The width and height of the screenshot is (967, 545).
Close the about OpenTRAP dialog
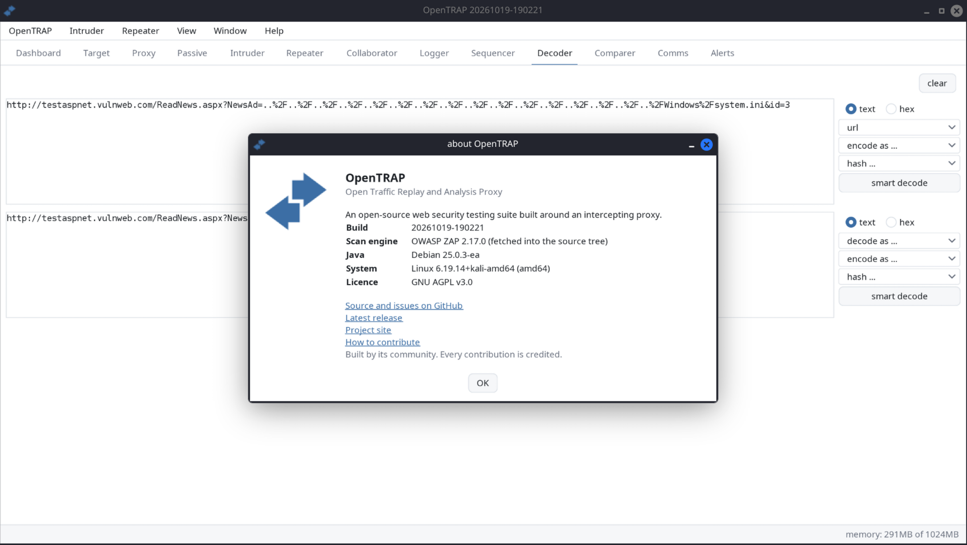[x=707, y=145]
